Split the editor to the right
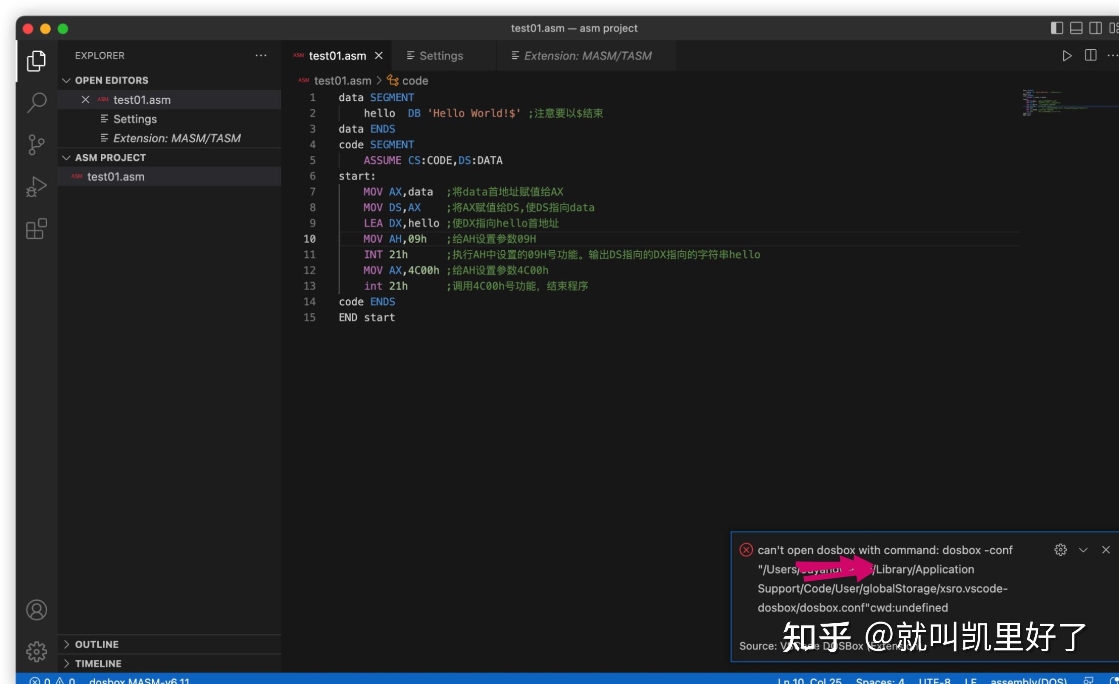Image resolution: width=1119 pixels, height=684 pixels. [1091, 55]
